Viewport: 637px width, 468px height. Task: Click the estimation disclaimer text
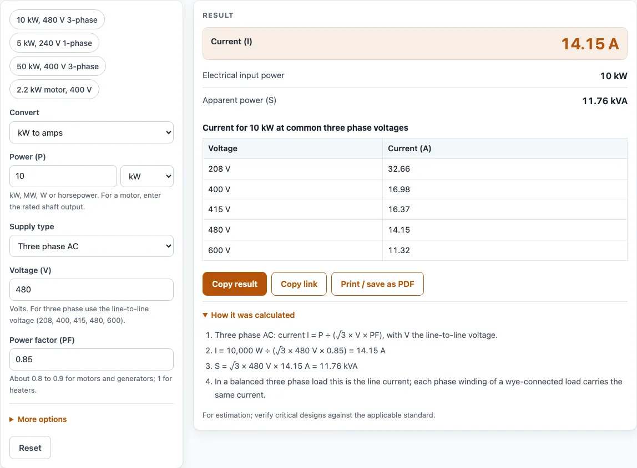click(318, 415)
